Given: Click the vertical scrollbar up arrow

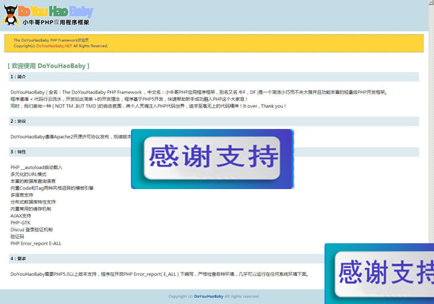Looking at the screenshot, I should tap(431, 2).
